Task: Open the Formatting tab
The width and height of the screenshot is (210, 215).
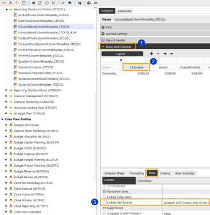Action: point(137,173)
